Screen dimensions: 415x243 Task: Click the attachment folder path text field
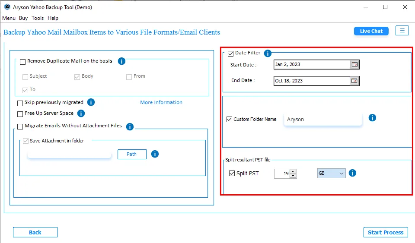pyautogui.click(x=69, y=154)
